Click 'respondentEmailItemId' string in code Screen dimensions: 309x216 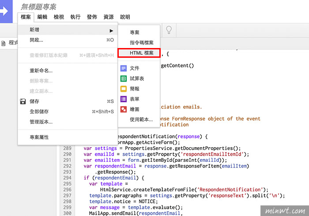(212, 154)
